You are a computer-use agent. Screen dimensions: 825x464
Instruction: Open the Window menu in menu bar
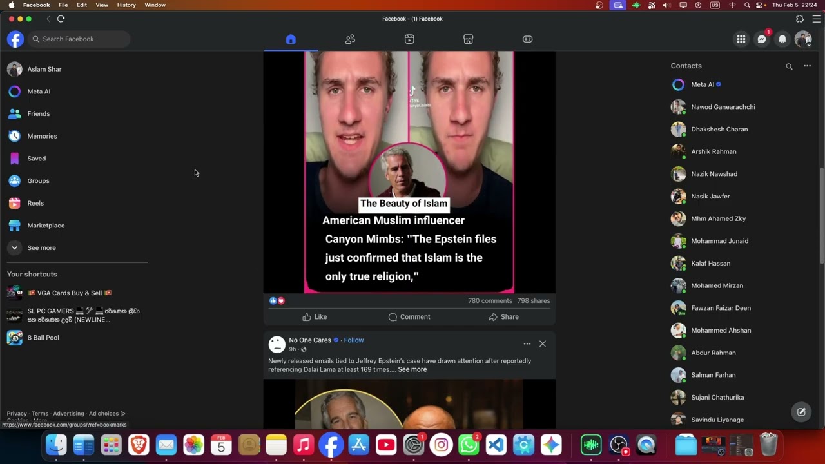(x=155, y=5)
